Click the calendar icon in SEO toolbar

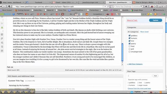coord(76,14)
